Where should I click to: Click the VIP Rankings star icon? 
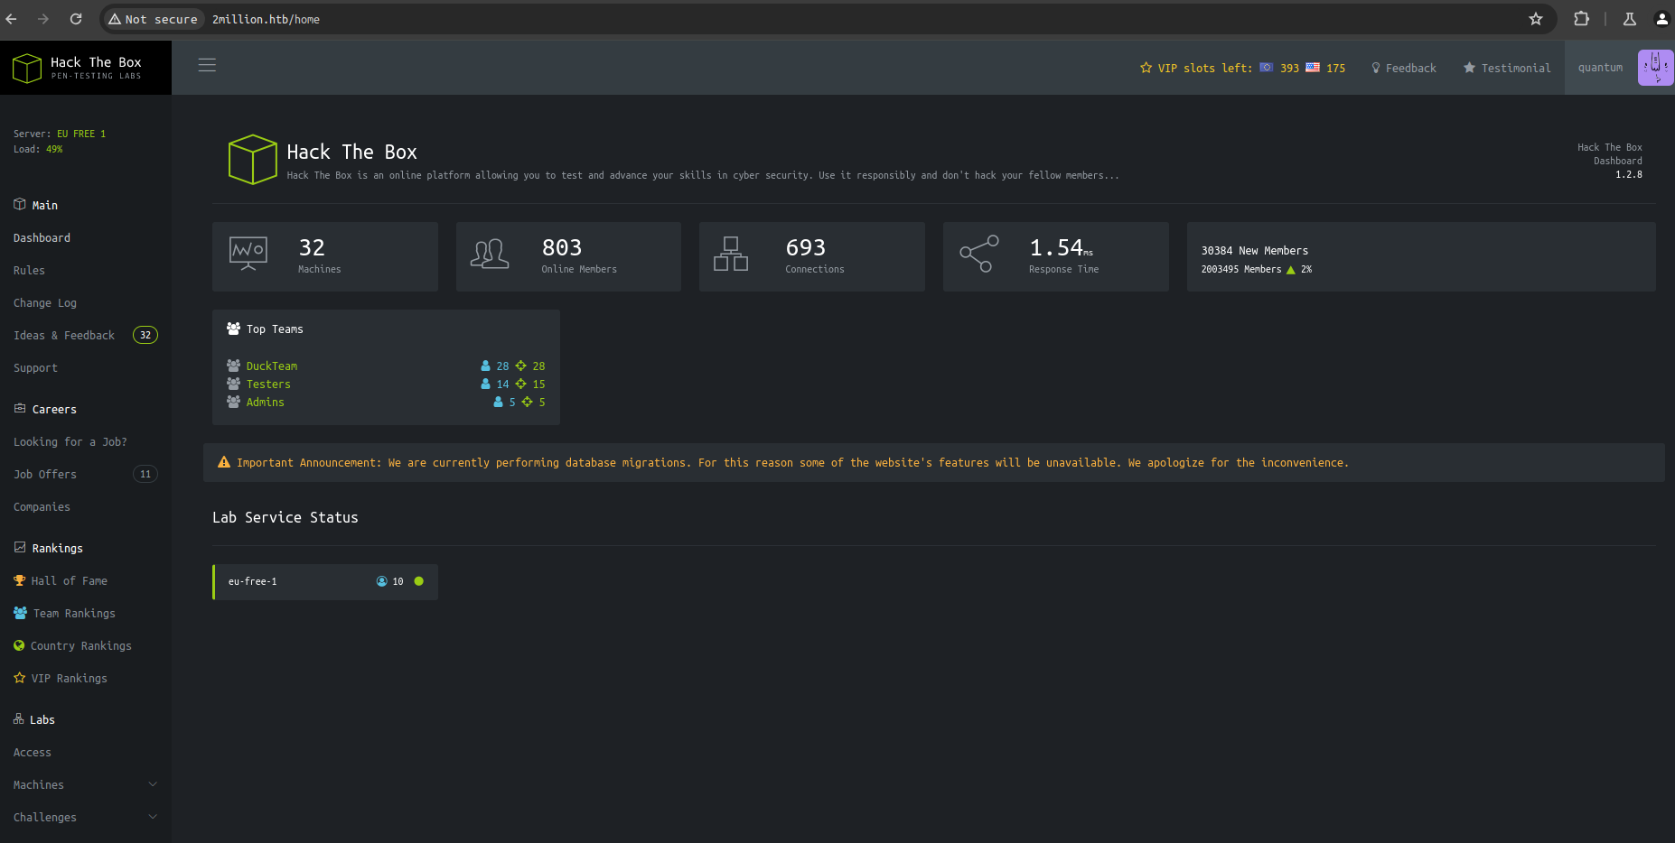coord(19,678)
